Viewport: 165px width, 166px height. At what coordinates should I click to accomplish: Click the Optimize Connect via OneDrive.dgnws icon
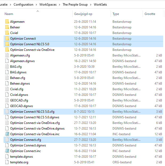click(x=7, y=129)
